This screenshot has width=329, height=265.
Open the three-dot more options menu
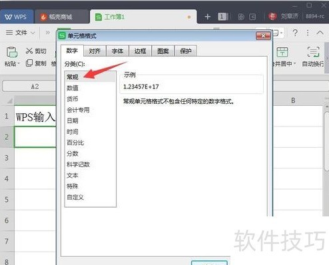pyautogui.click(x=308, y=33)
